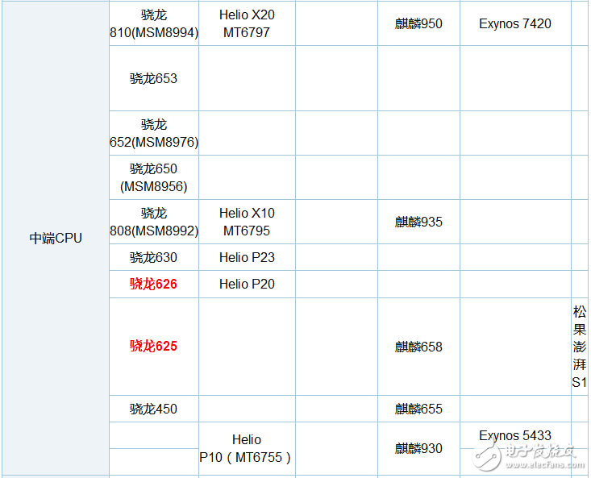Click the 麒麟950 table entry
The width and height of the screenshot is (591, 478).
coord(418,23)
